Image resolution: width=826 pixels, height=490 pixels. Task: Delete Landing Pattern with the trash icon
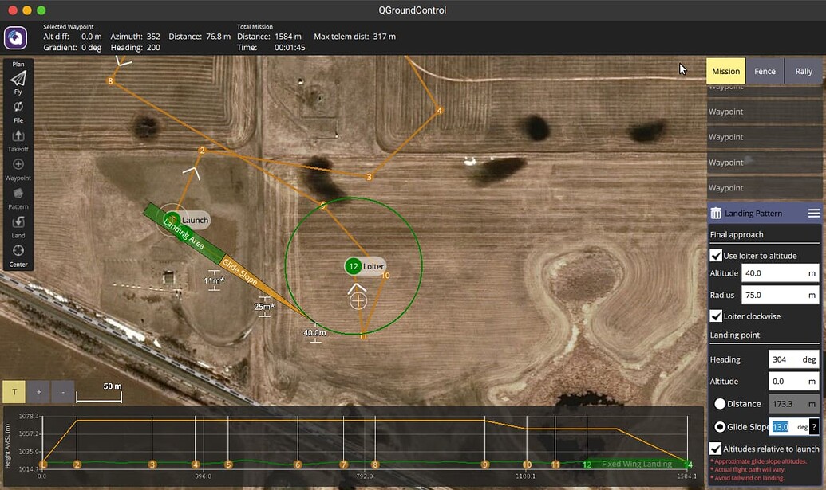[x=716, y=214]
